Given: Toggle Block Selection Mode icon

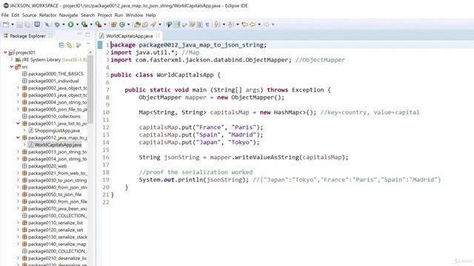Looking at the screenshot, I should point(199,24).
